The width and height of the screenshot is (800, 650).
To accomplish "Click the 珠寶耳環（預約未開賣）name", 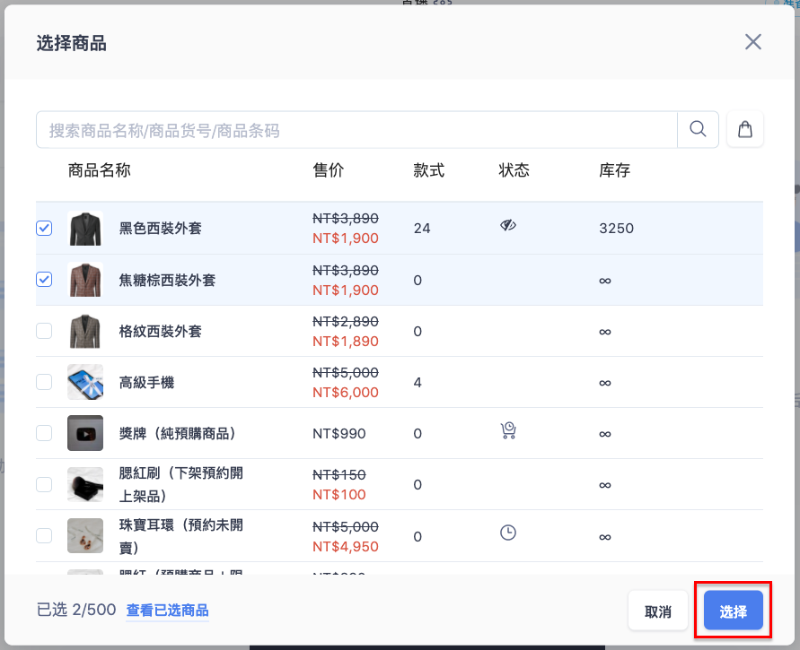I will coord(181,536).
